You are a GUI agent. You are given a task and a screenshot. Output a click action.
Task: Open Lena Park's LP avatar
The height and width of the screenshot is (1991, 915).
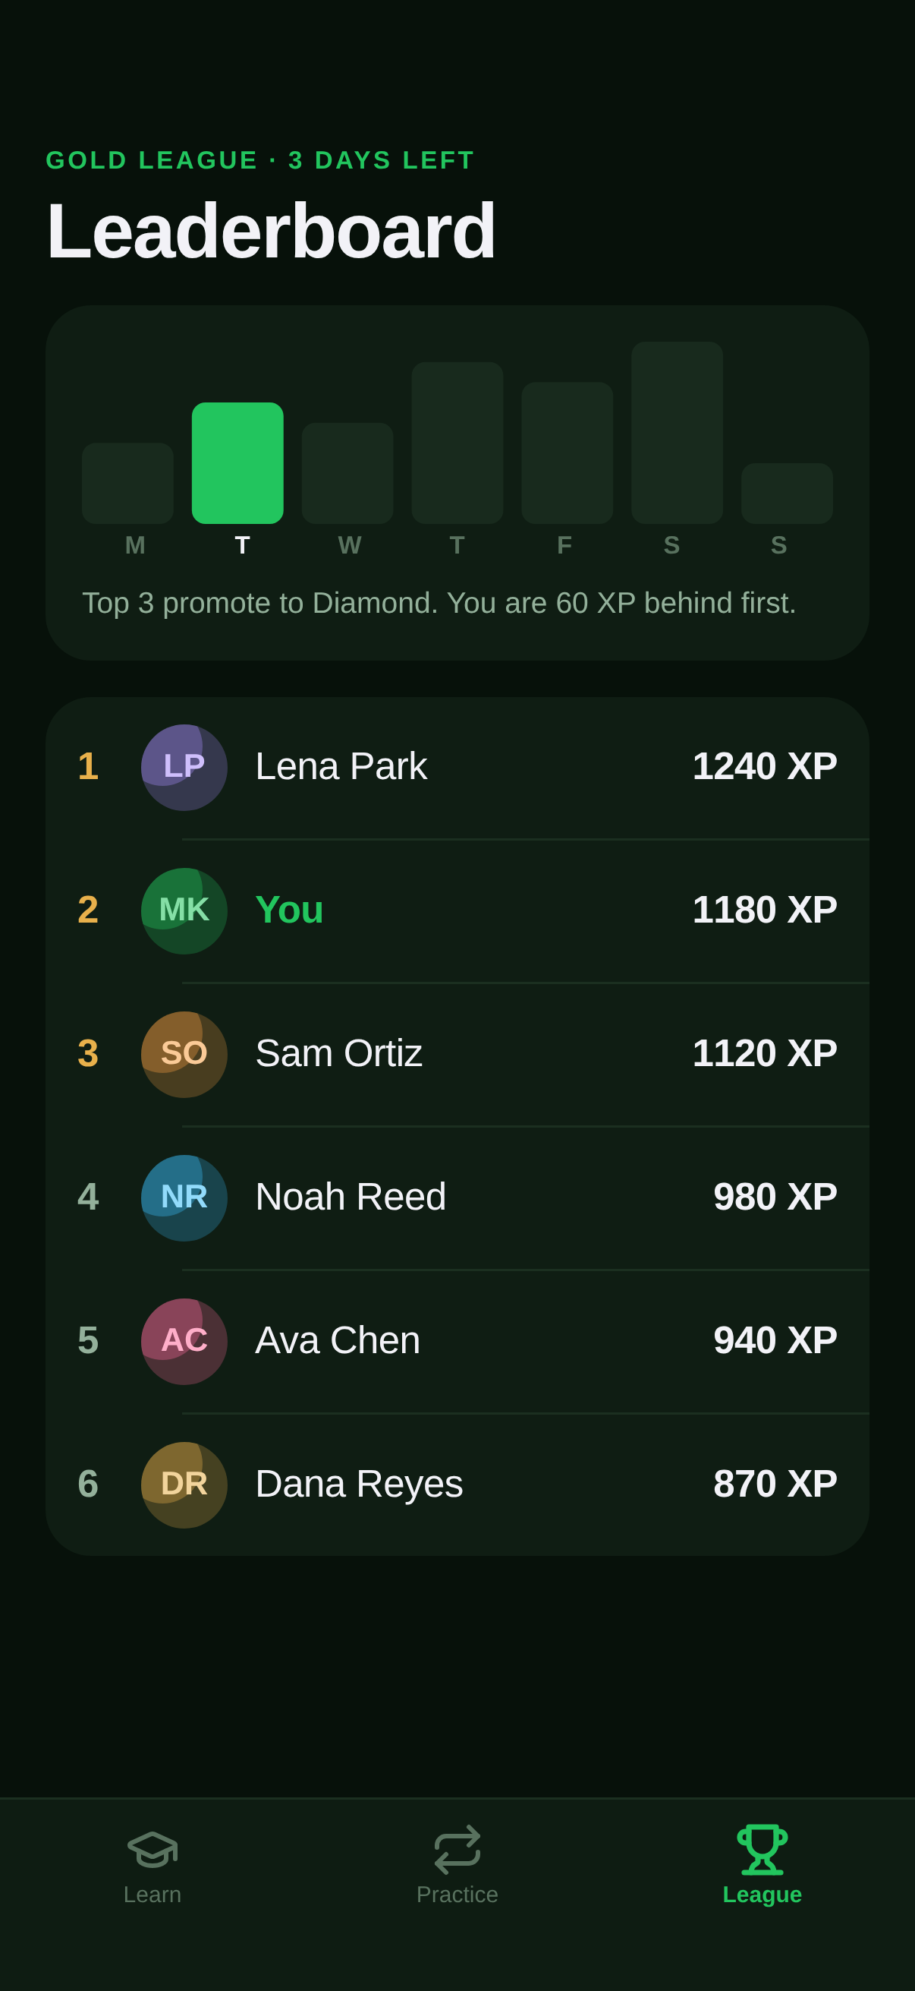184,768
